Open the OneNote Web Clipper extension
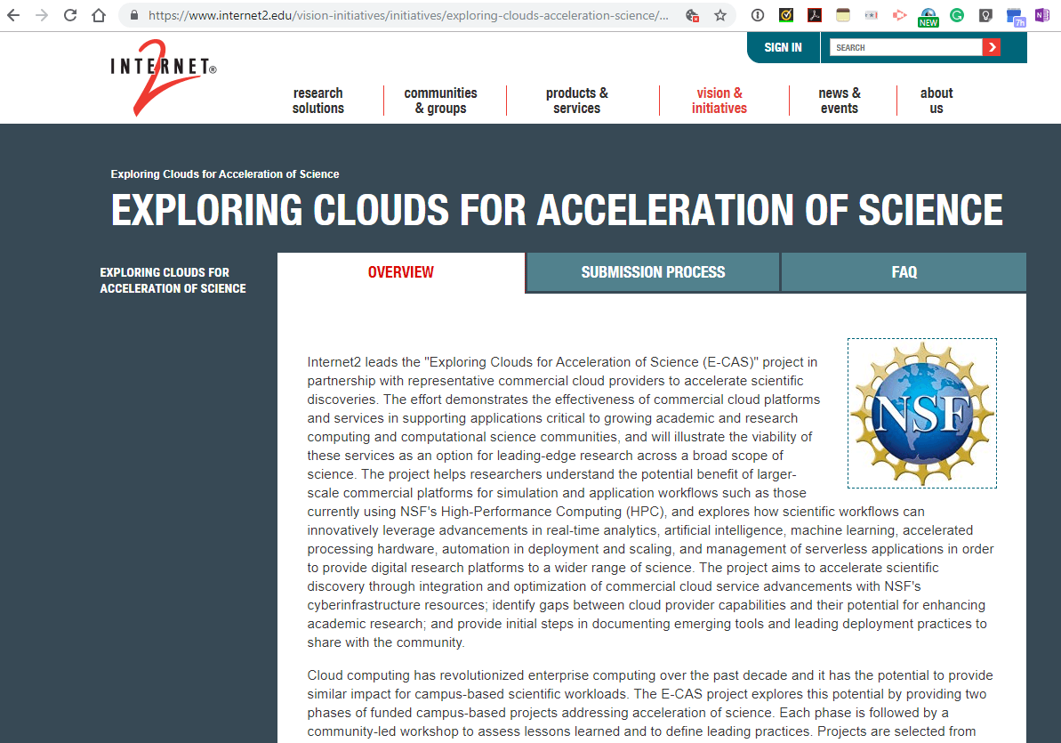The image size is (1061, 743). [1041, 15]
